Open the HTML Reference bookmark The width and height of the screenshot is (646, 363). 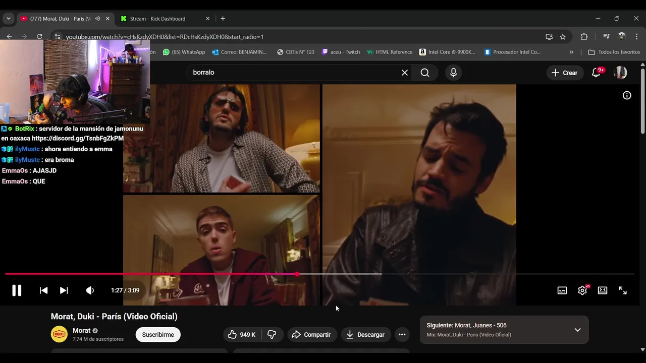390,52
